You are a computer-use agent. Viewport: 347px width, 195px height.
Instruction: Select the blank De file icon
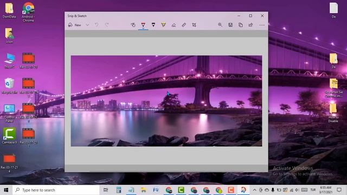tap(333, 10)
